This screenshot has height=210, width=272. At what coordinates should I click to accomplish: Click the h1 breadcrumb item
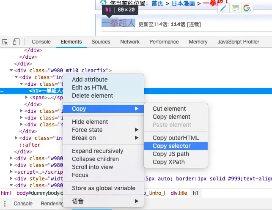click(195, 193)
